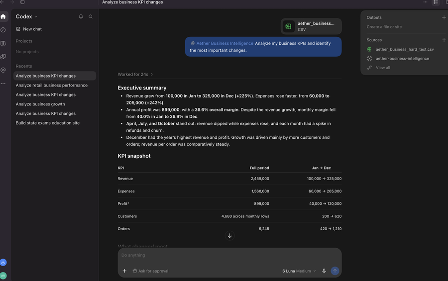Screen dimensions: 448x281
Task: Click the plus icon next to Sources
Action: coord(444,40)
